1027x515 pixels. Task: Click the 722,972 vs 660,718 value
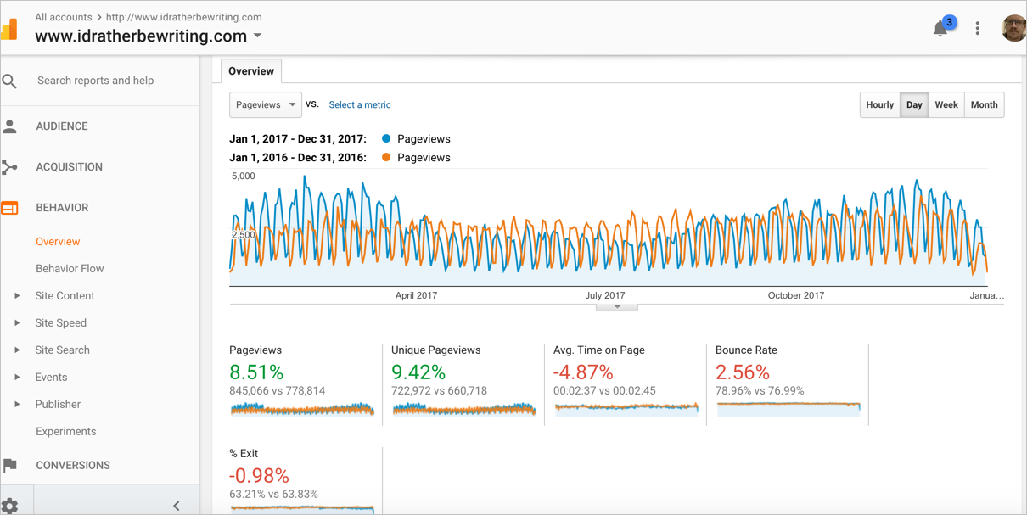click(x=439, y=391)
